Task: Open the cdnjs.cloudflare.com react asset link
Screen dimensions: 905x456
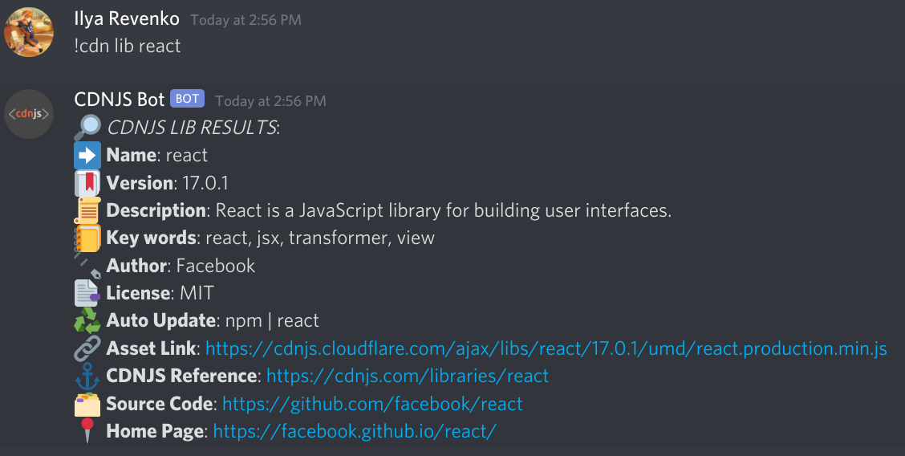Action: pos(546,348)
